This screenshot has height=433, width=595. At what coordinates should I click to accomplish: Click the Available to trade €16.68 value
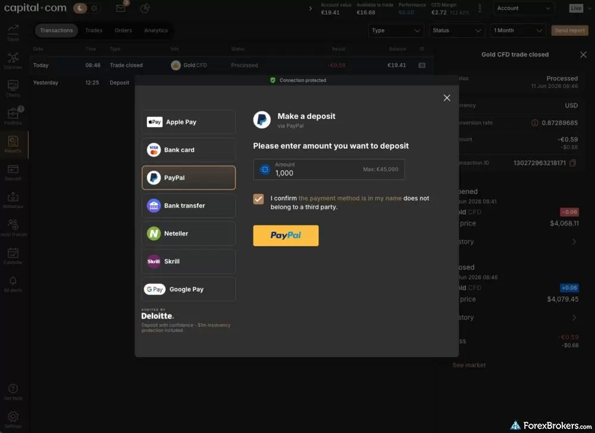tap(366, 12)
